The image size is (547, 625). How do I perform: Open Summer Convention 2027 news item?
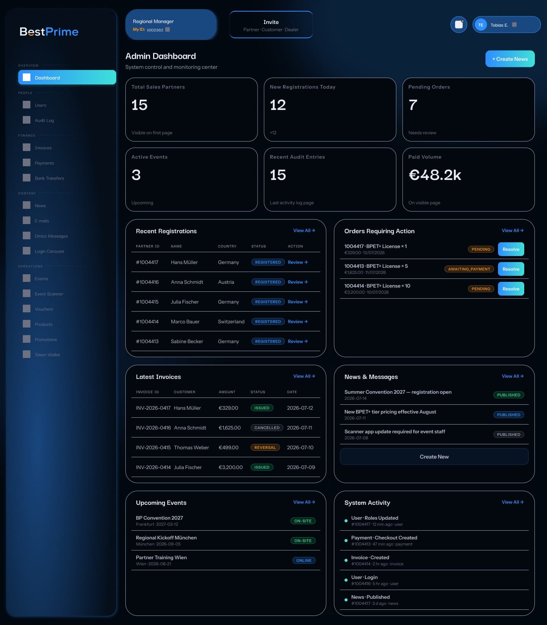pos(434,395)
